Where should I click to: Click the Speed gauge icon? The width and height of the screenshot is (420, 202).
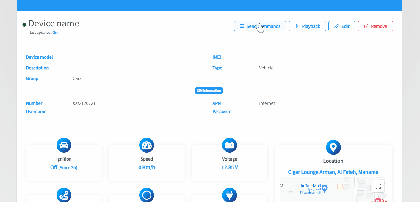pos(147,145)
